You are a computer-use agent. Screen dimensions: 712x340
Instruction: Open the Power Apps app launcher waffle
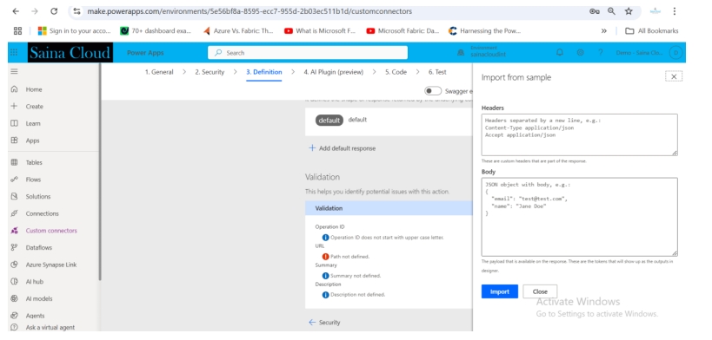(14, 53)
